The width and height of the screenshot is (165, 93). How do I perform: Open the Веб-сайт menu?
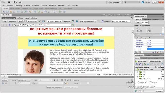pyautogui.click(x=61, y=6)
